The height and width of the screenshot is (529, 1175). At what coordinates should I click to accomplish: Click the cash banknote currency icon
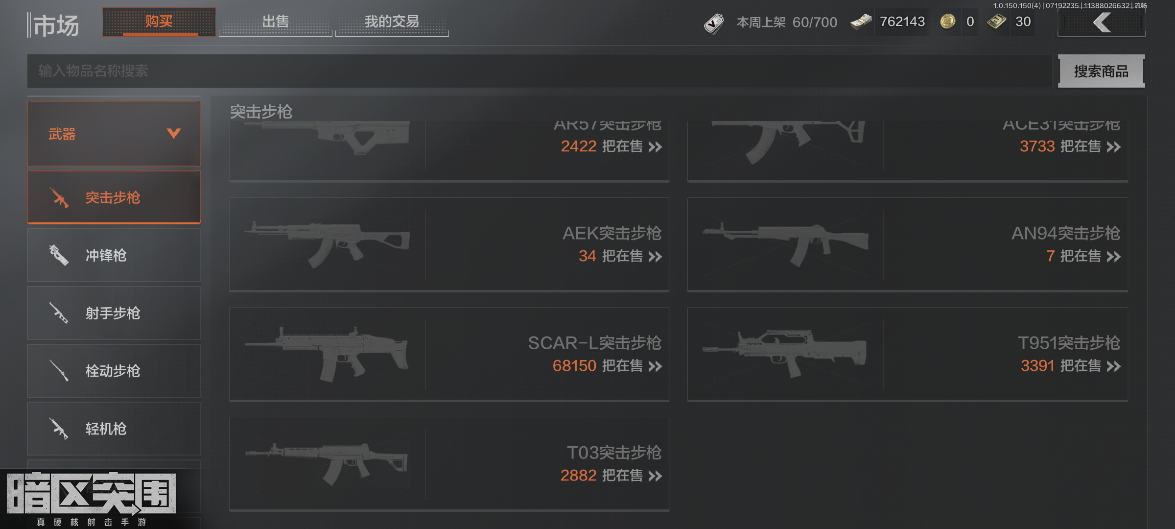pos(861,22)
